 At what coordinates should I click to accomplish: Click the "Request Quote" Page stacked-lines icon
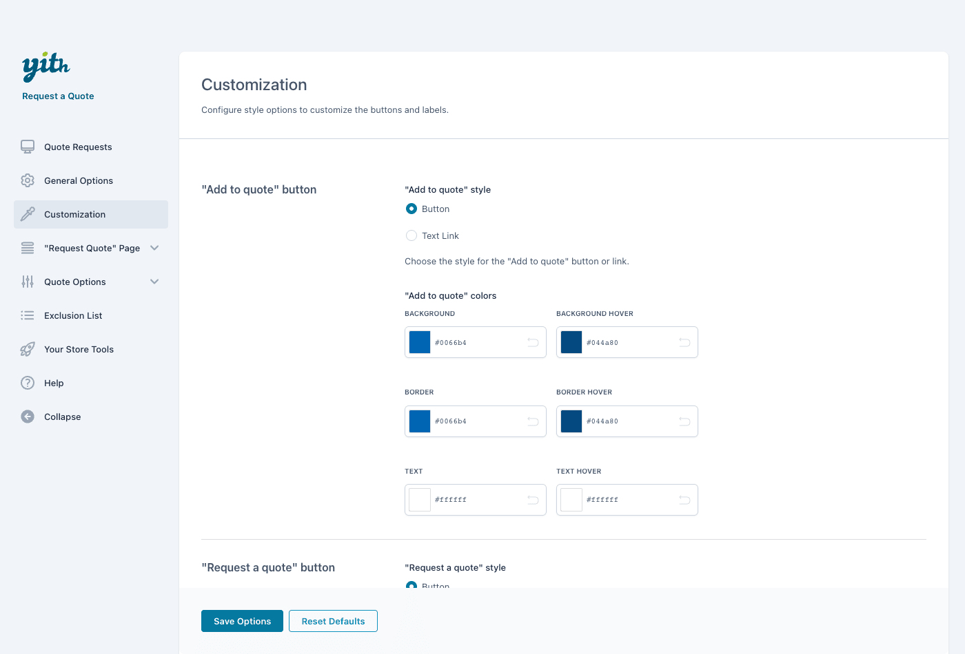click(28, 248)
